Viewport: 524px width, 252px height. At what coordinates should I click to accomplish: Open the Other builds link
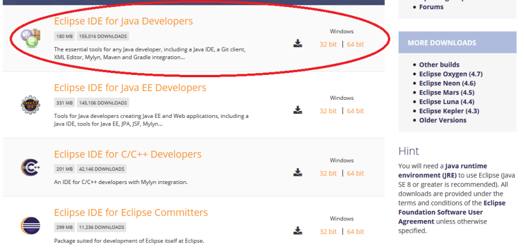(439, 64)
